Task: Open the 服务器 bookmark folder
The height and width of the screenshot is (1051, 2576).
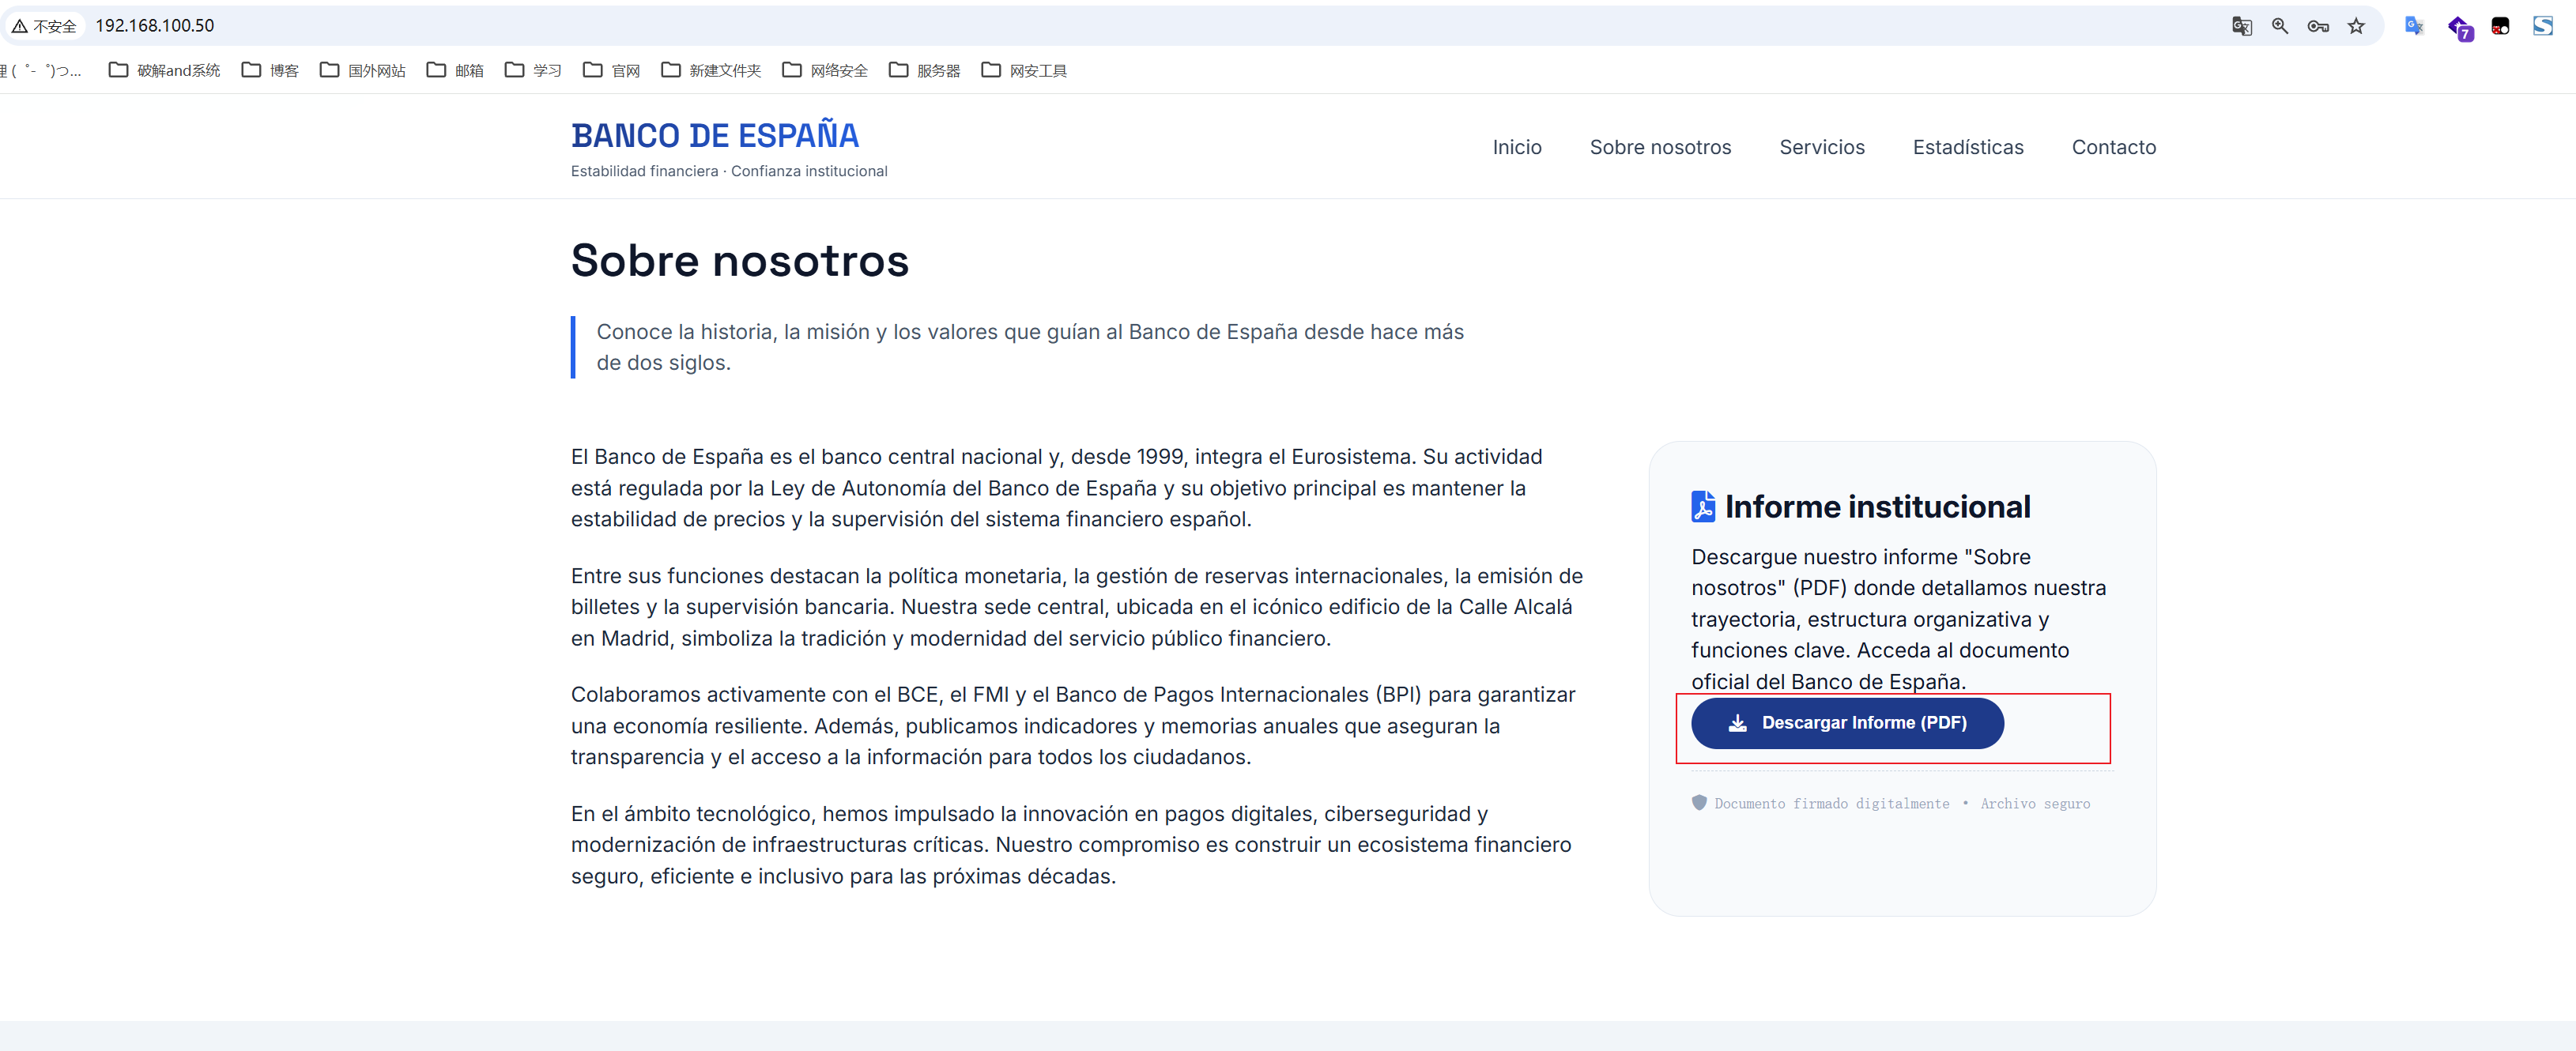Action: click(x=924, y=70)
